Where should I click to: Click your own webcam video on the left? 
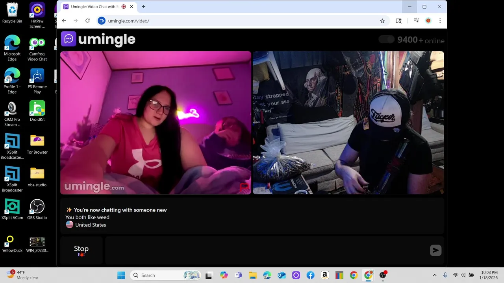click(x=156, y=123)
